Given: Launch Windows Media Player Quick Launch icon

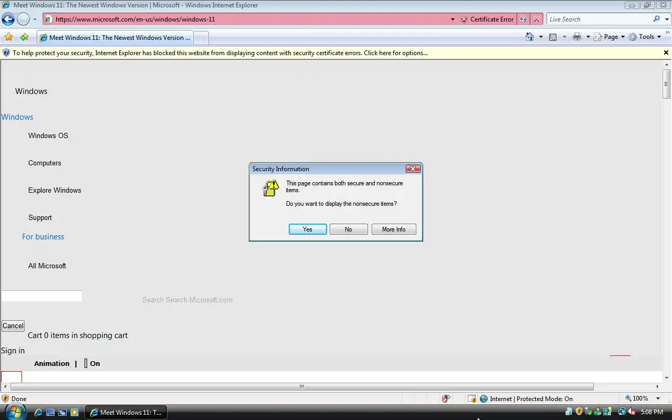Looking at the screenshot, I should click(x=75, y=412).
